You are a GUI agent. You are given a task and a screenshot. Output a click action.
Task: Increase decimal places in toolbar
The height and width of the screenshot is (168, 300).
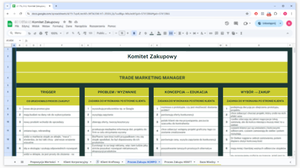[x=84, y=33]
